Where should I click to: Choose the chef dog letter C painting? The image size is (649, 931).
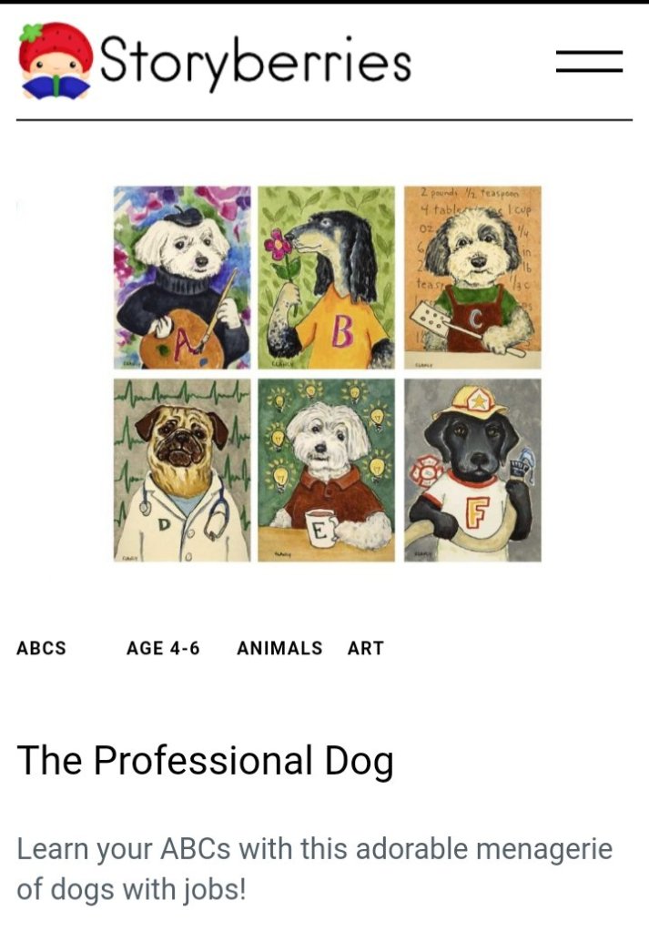pos(472,278)
